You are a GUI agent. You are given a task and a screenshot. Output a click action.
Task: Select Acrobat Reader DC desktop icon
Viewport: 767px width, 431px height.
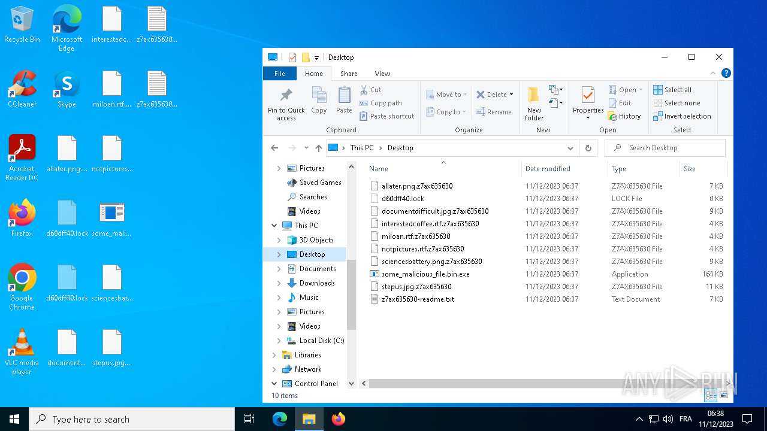coord(22,157)
